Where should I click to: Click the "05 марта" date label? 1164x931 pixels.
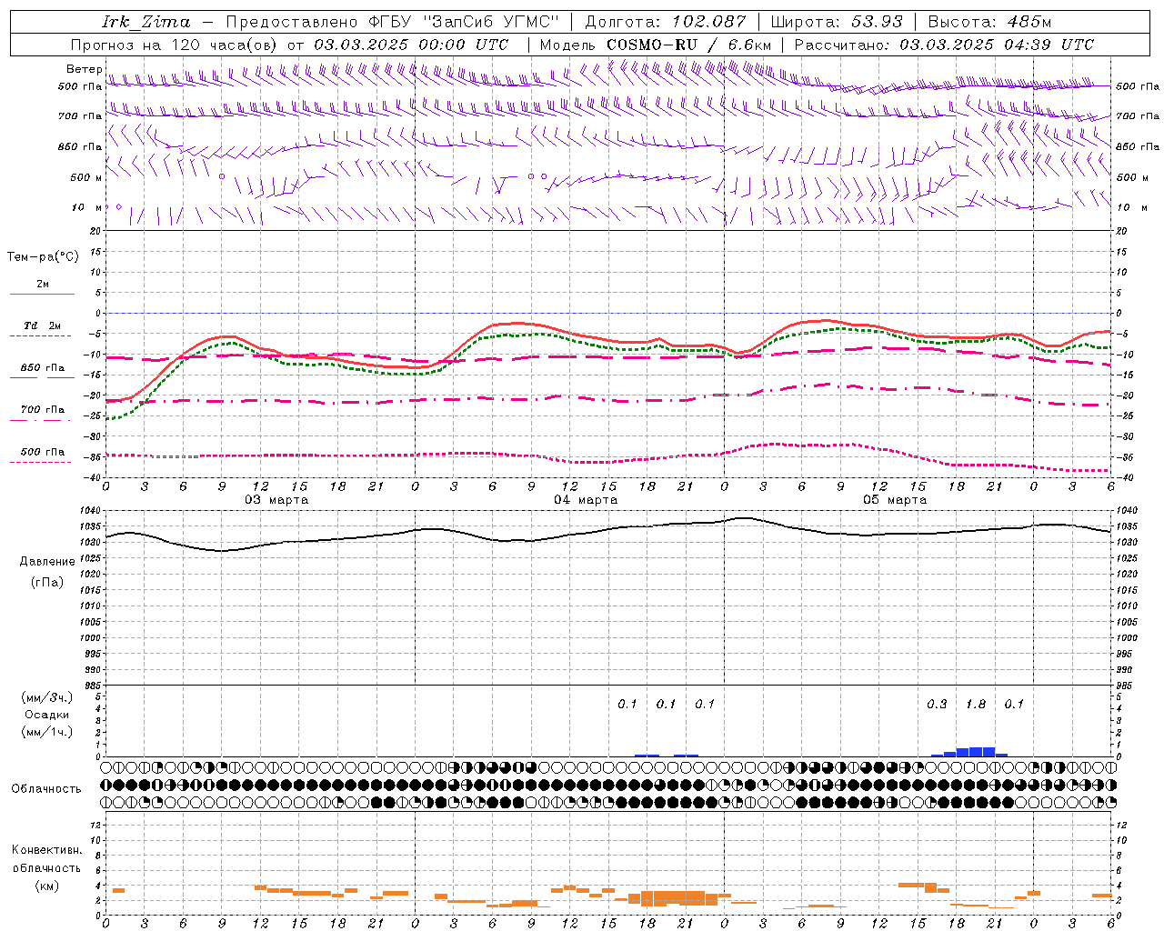click(x=895, y=500)
